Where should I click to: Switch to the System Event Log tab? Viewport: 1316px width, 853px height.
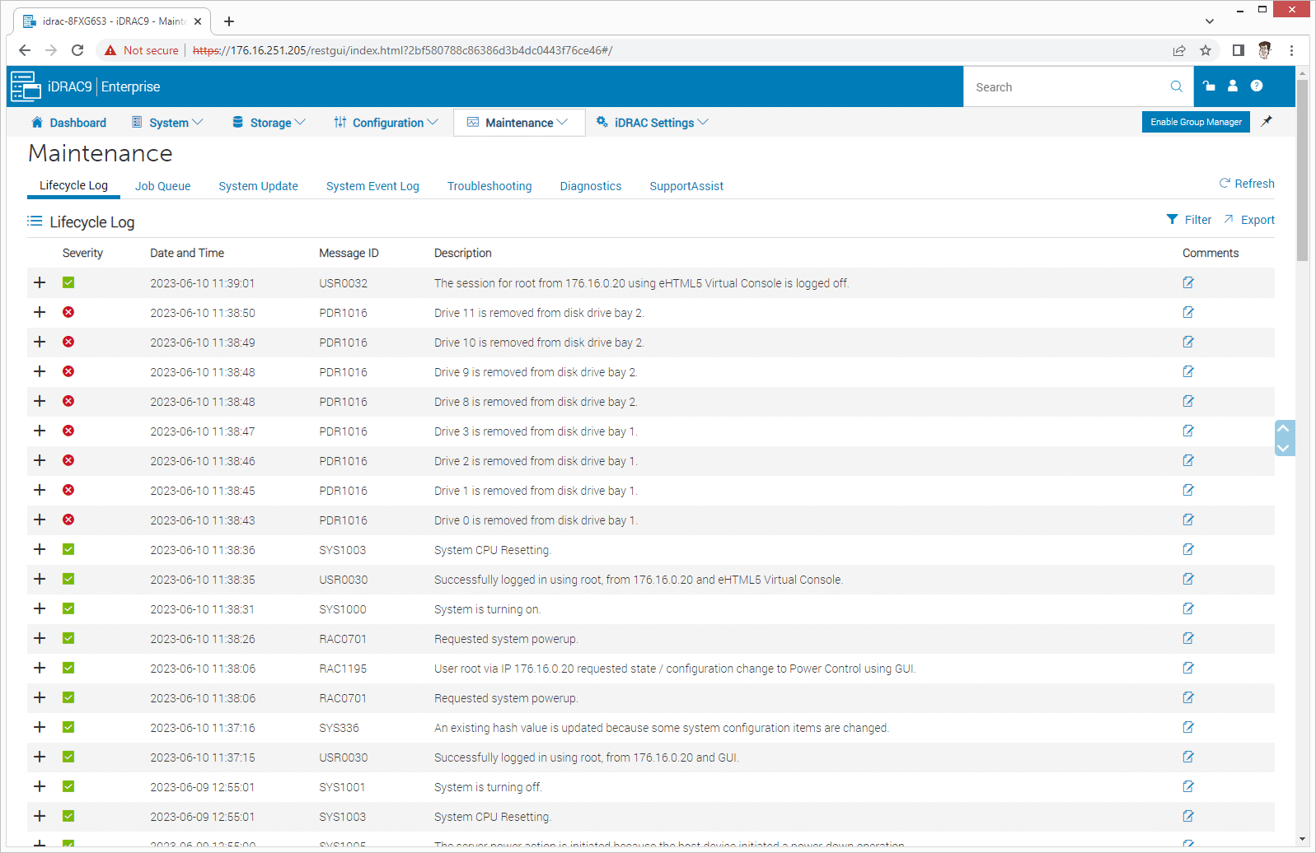[x=372, y=186]
